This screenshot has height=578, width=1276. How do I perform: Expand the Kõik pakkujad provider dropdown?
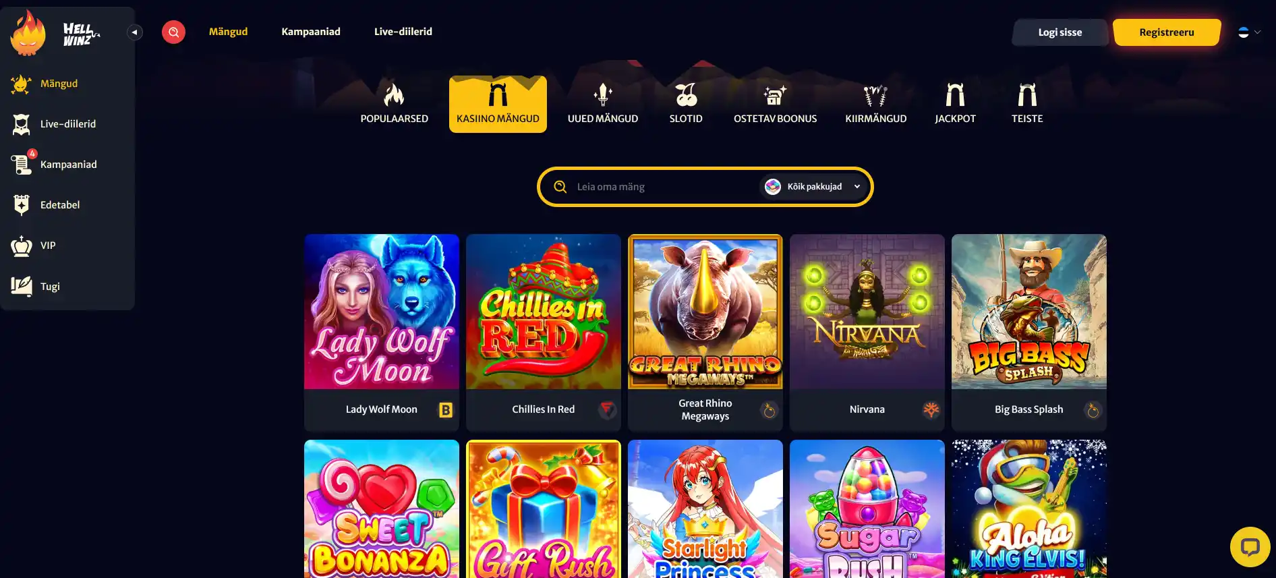click(814, 187)
